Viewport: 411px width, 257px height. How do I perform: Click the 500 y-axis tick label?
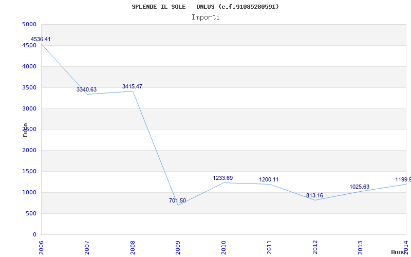tap(31, 213)
